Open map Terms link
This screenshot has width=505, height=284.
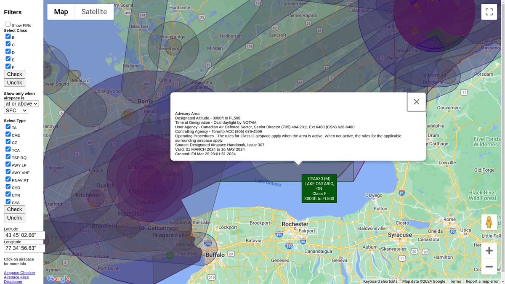click(455, 281)
